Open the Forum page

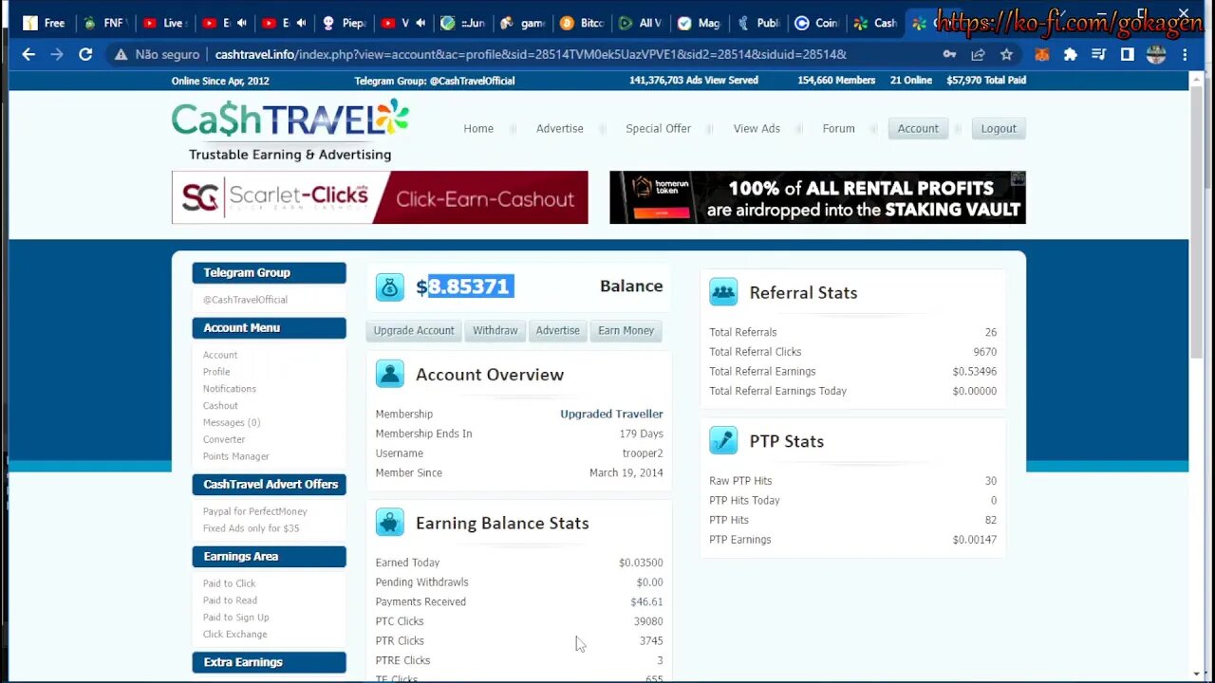[x=838, y=129]
